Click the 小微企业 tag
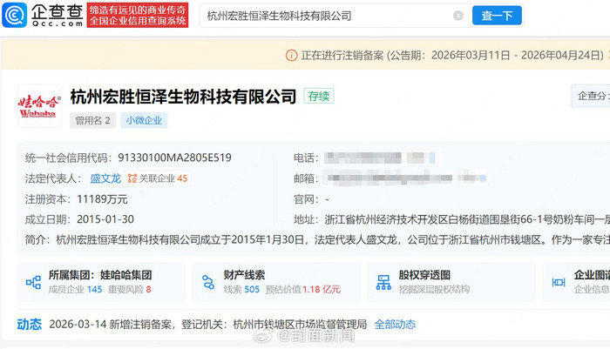 click(x=144, y=120)
